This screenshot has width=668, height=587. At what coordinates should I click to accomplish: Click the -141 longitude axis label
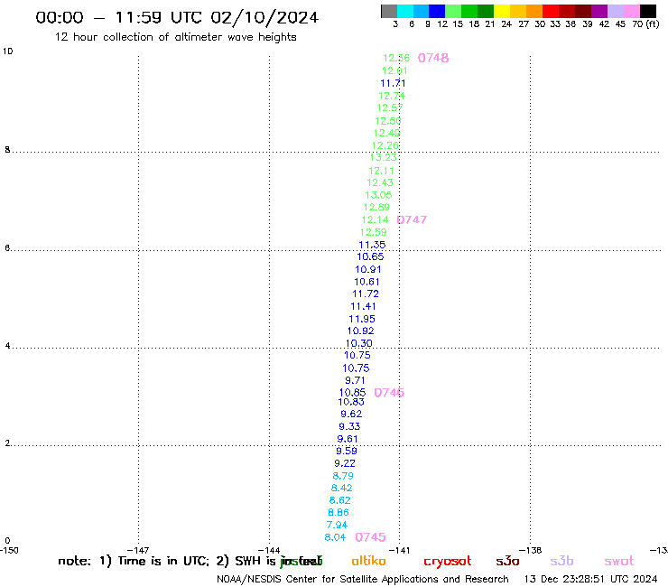[x=399, y=551]
